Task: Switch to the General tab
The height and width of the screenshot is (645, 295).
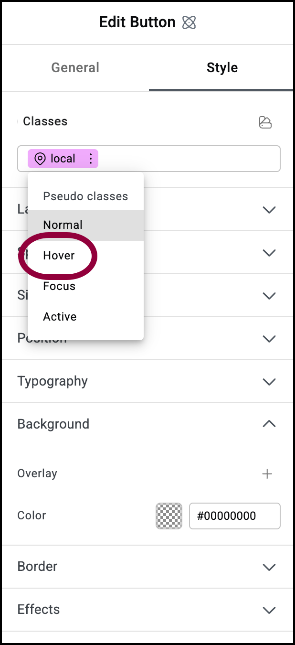Action: (x=75, y=67)
